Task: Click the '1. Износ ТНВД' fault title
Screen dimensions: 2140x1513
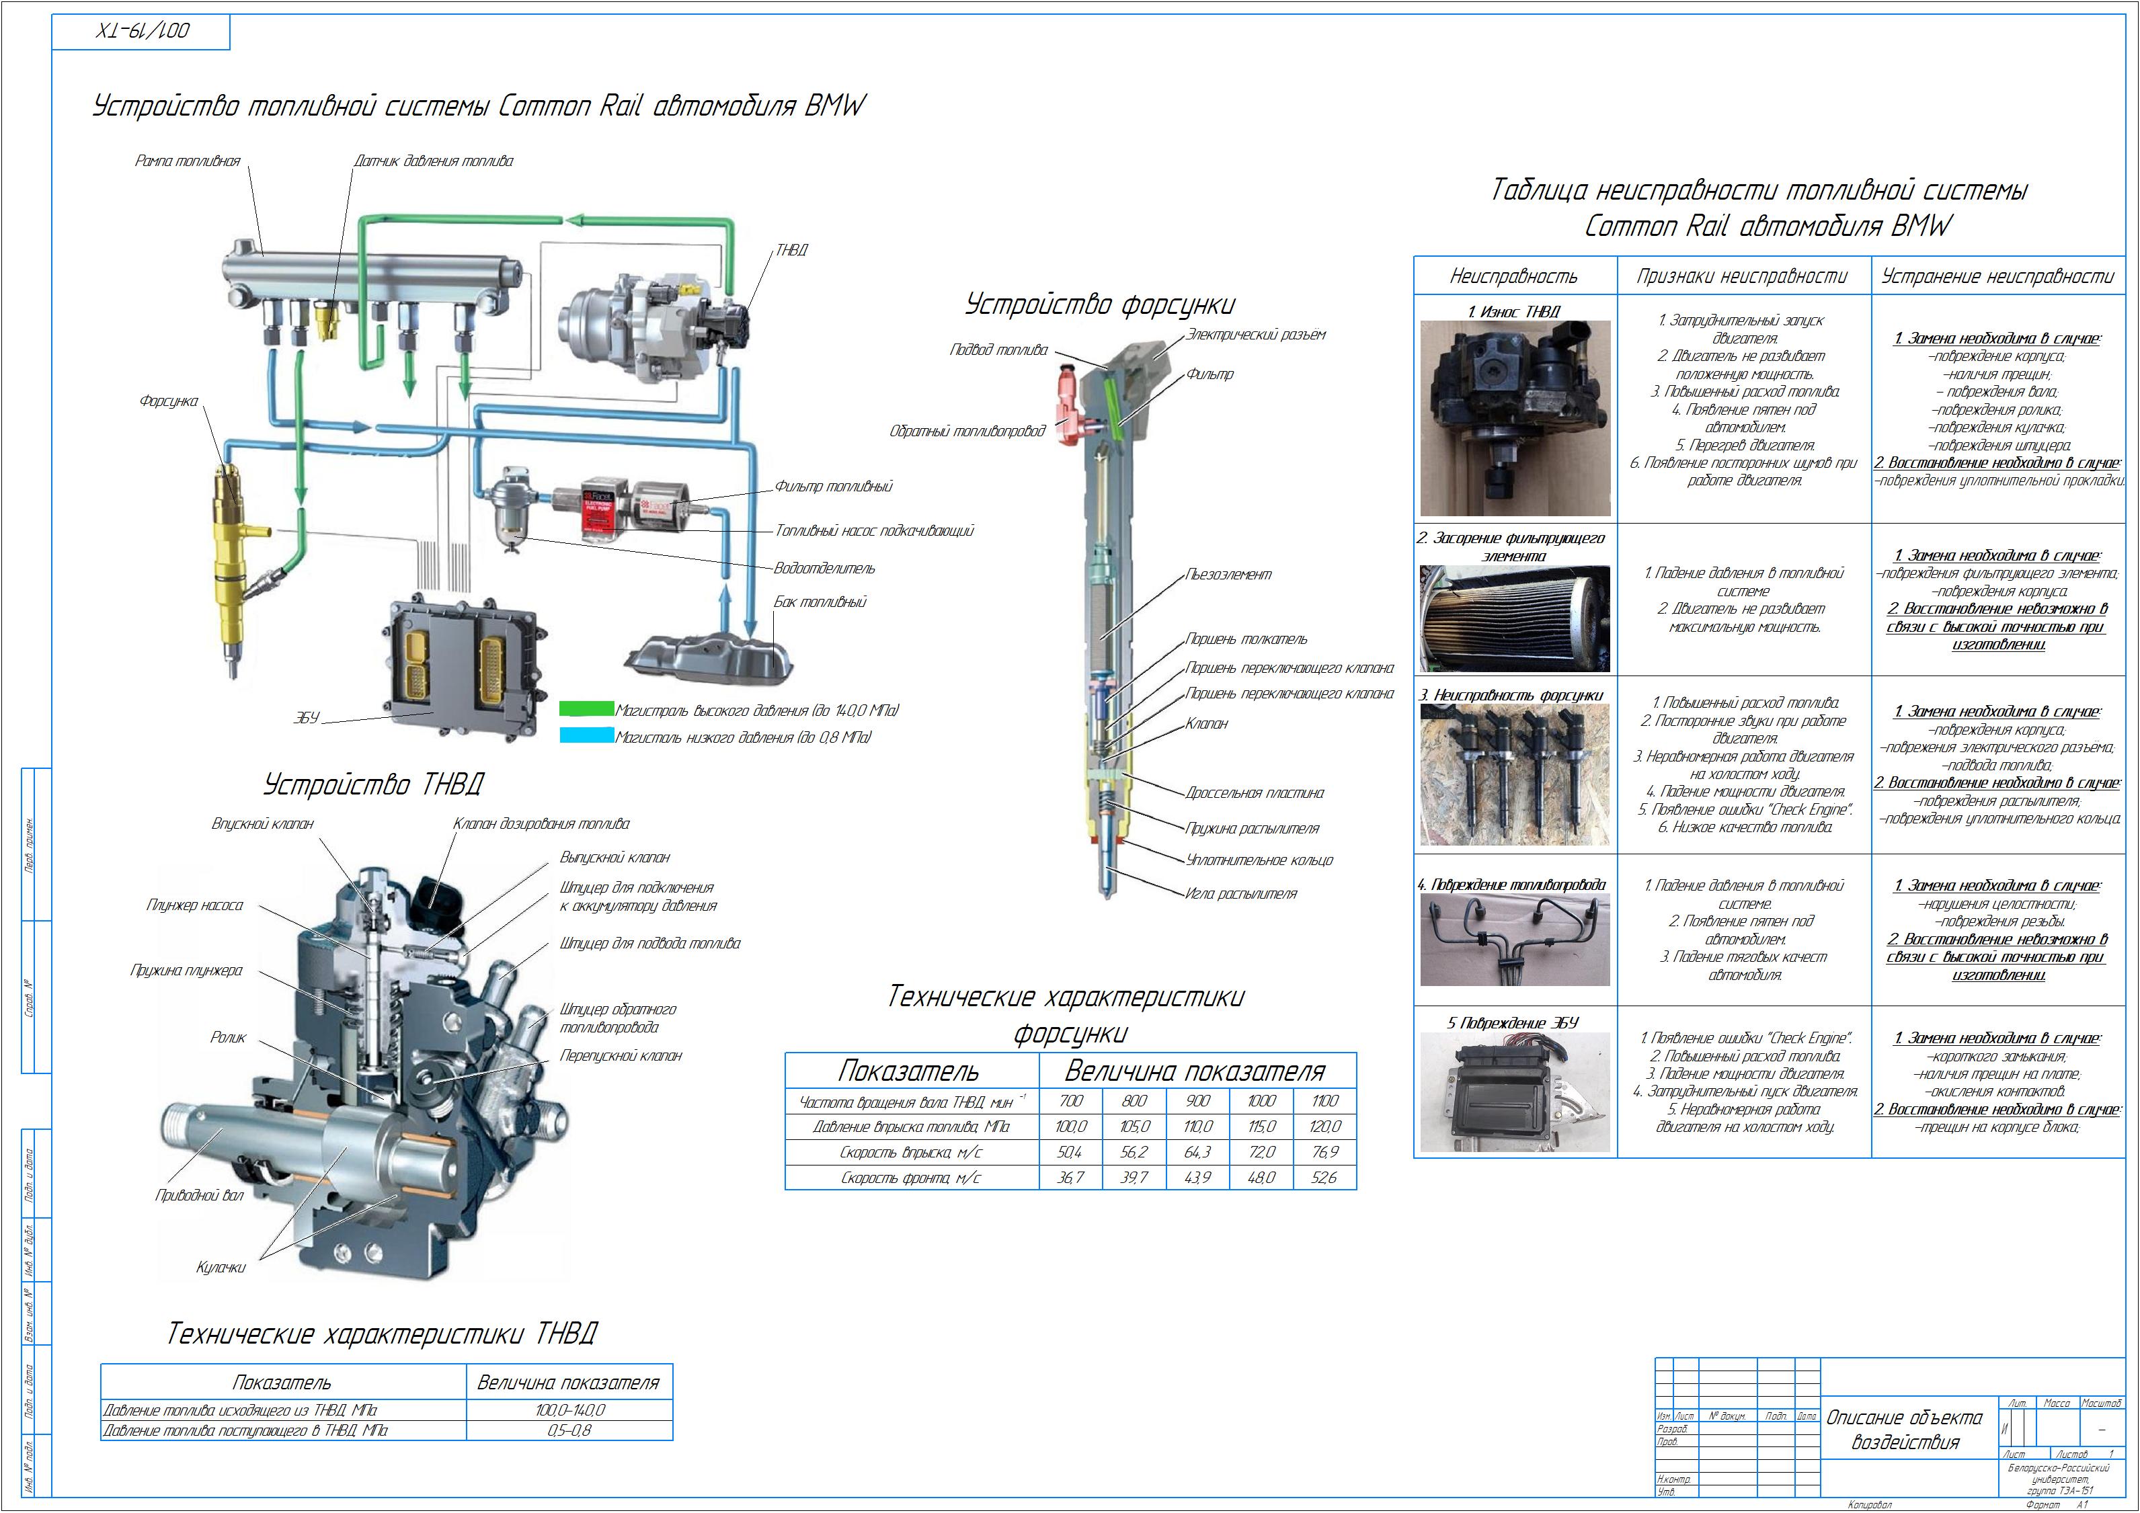Action: pyautogui.click(x=1513, y=312)
